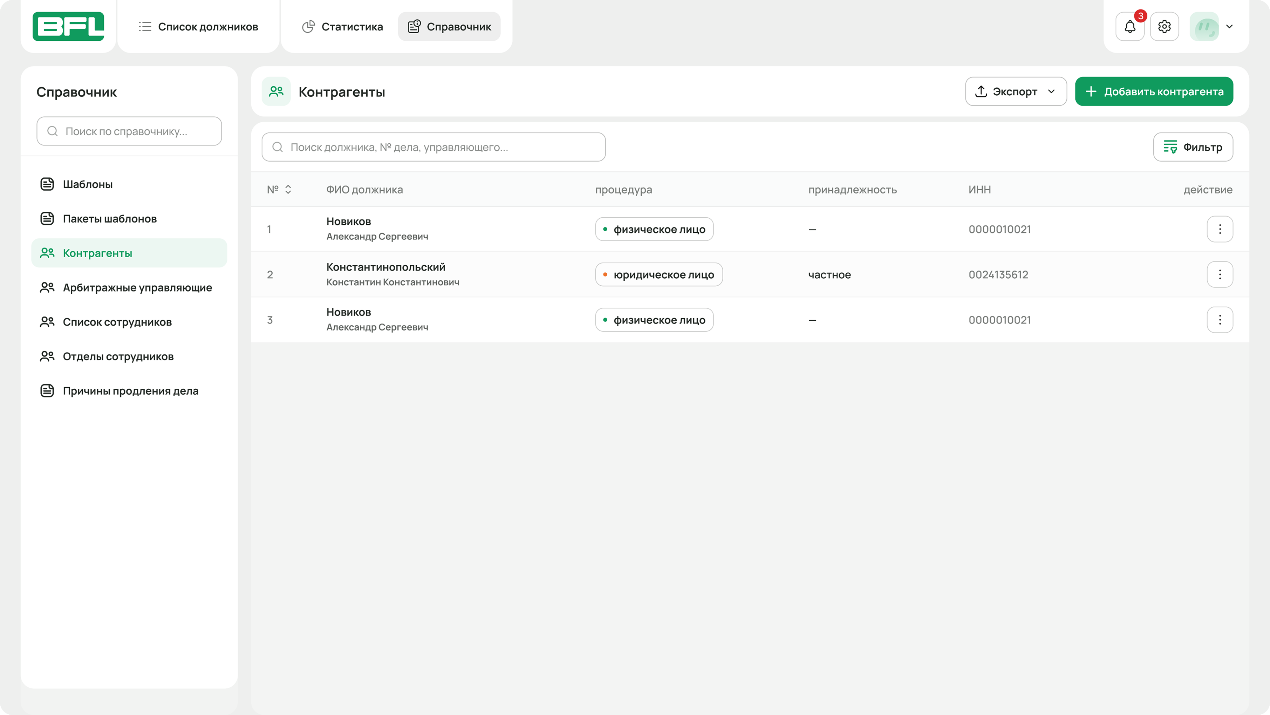Open actions menu for row 1

(1220, 229)
